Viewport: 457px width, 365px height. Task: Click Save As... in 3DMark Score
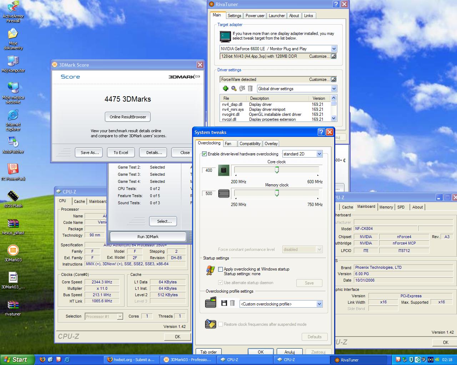pyautogui.click(x=90, y=153)
